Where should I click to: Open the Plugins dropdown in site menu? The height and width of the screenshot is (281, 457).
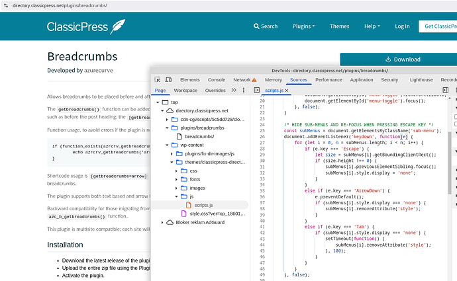[304, 26]
